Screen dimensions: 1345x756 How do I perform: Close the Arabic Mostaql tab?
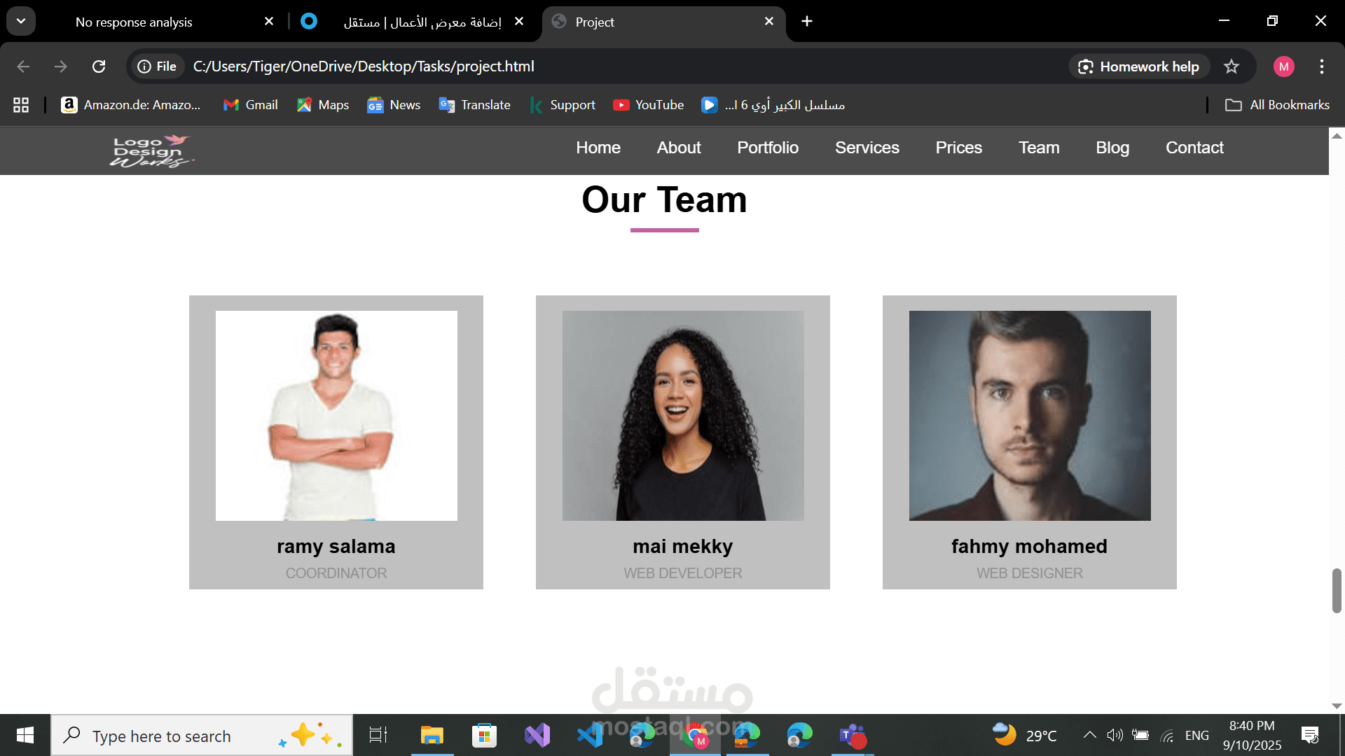519,22
